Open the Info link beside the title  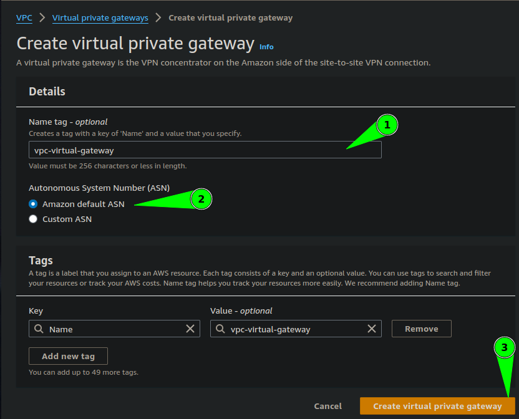click(x=266, y=47)
